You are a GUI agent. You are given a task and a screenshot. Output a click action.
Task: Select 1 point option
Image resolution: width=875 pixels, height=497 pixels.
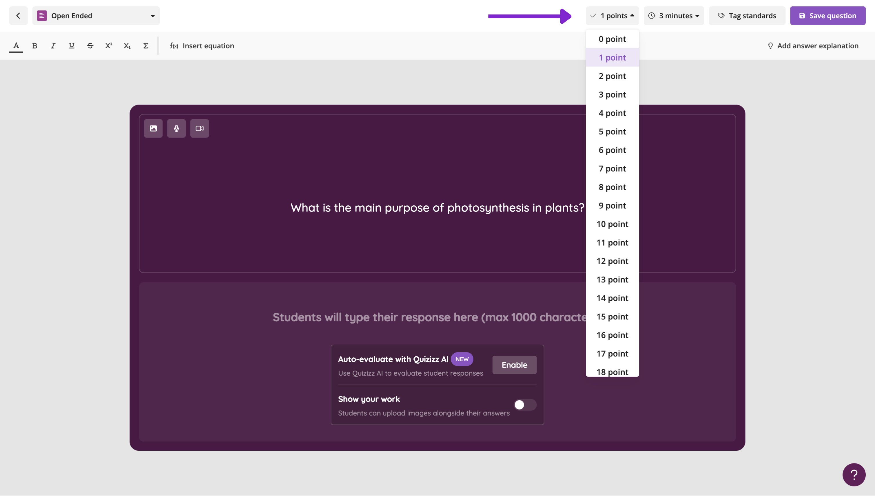pos(612,57)
